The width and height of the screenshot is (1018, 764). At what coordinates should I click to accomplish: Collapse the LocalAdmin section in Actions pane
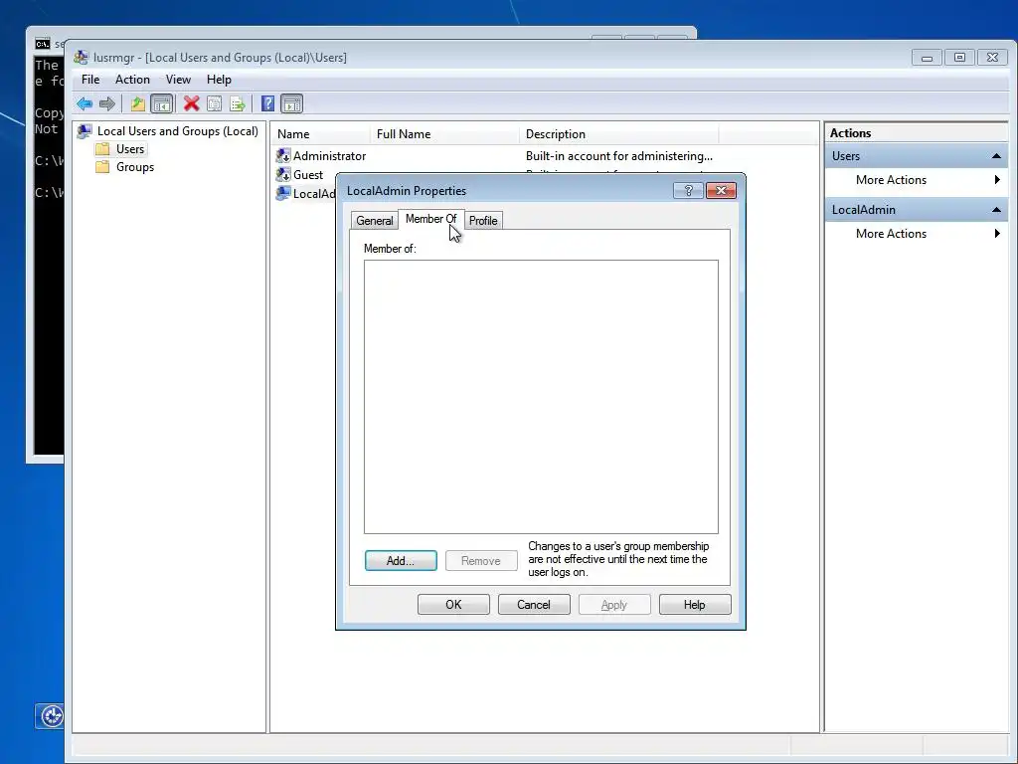coord(996,210)
